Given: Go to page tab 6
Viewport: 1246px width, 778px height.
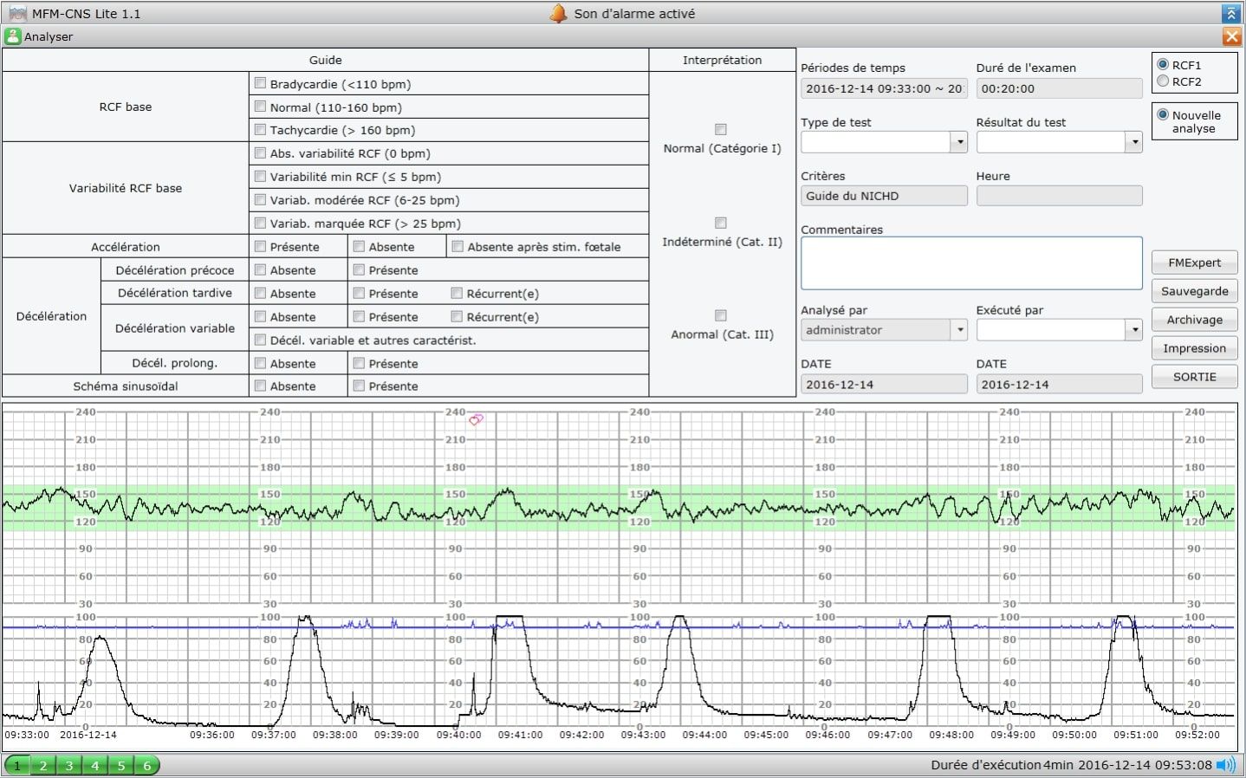Looking at the screenshot, I should [147, 765].
